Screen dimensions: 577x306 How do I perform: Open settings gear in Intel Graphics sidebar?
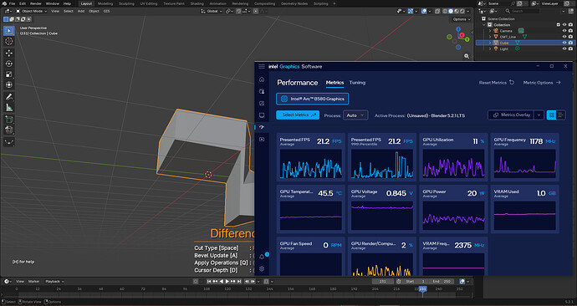tap(262, 269)
